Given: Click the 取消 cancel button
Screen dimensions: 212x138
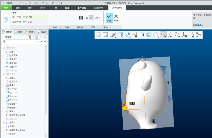Looking at the screenshot, I should tap(116, 18).
